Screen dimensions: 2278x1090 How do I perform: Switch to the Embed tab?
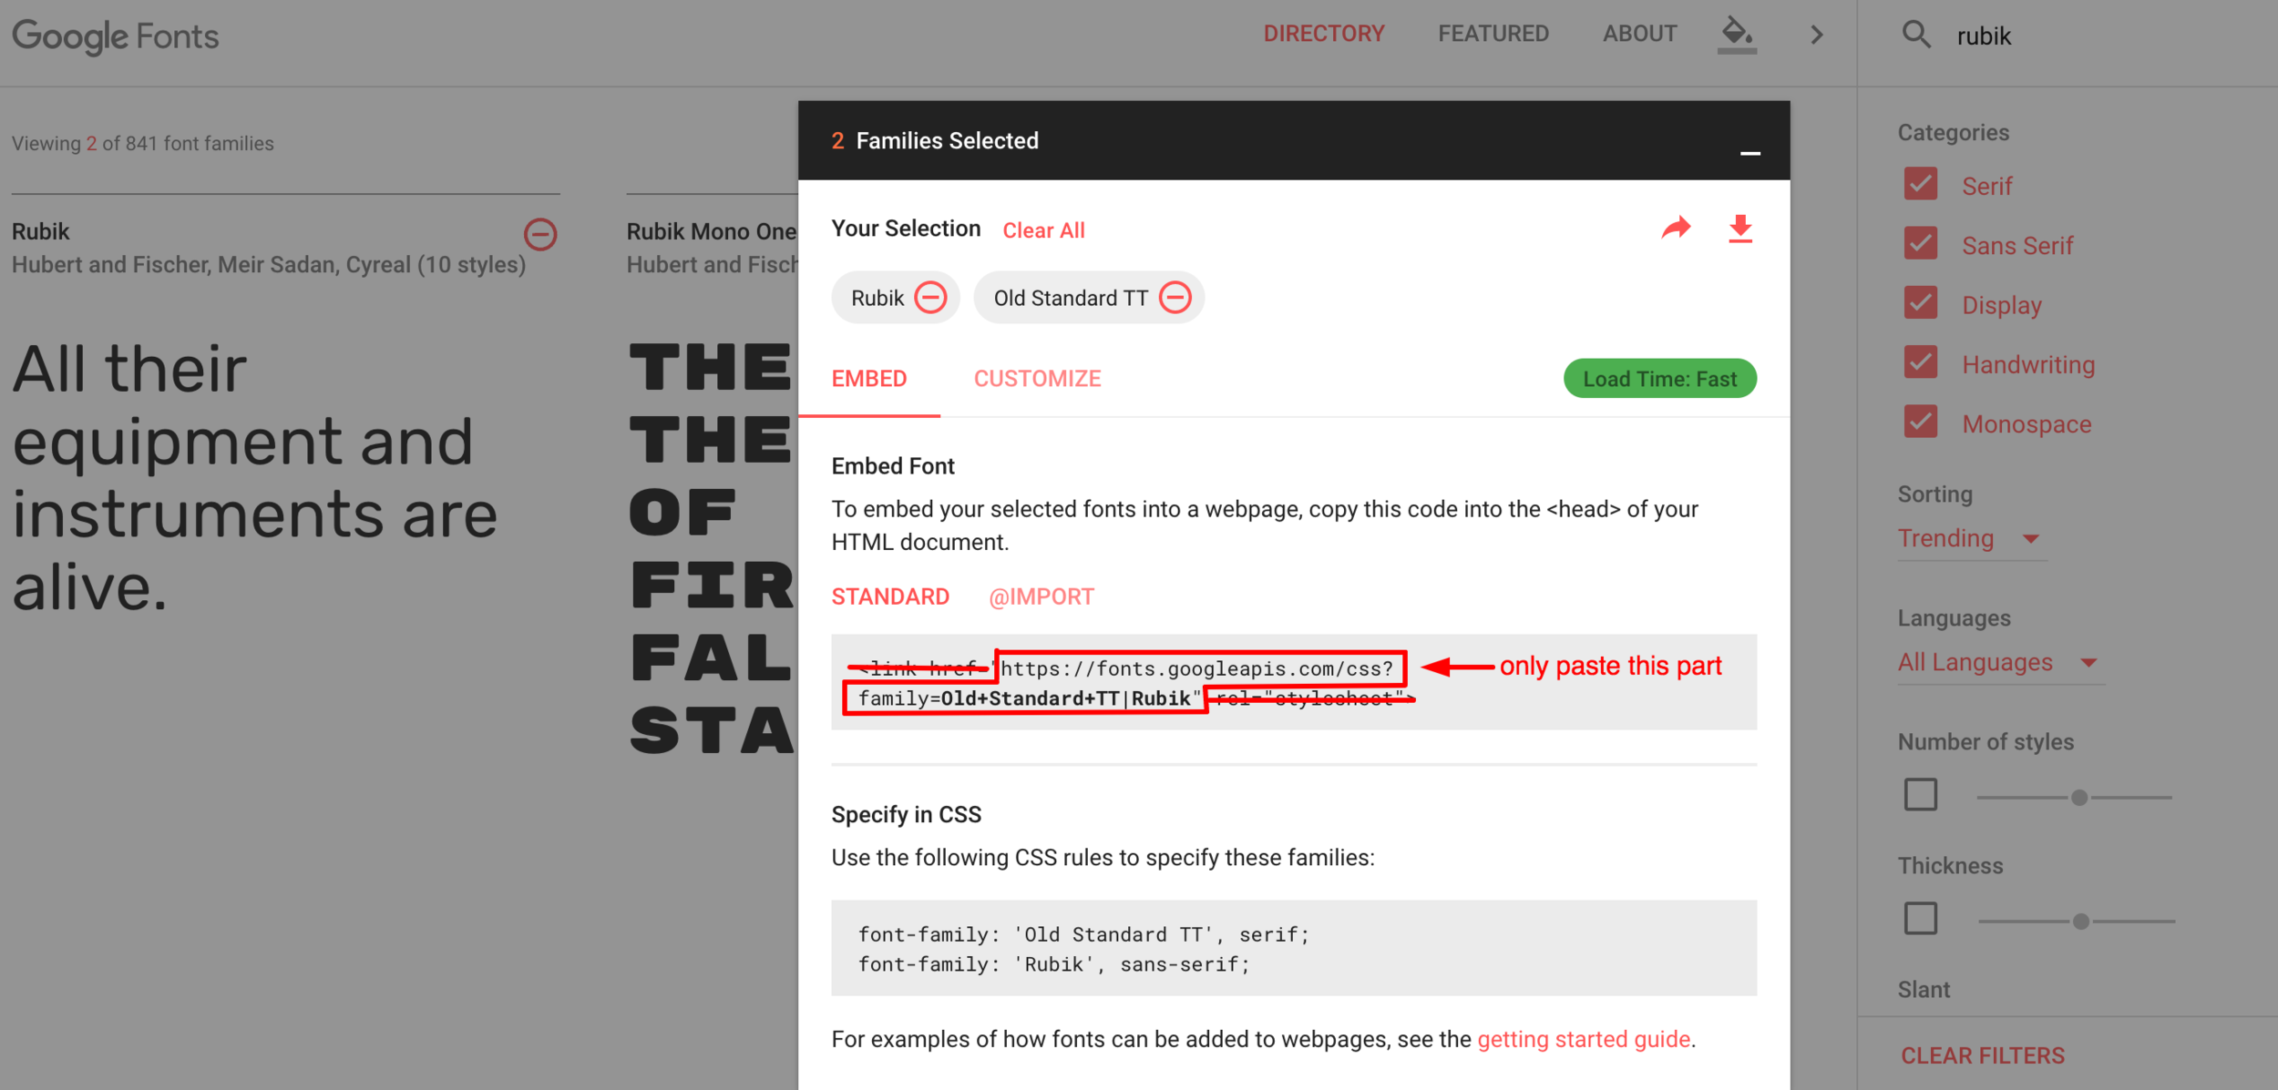pyautogui.click(x=869, y=379)
